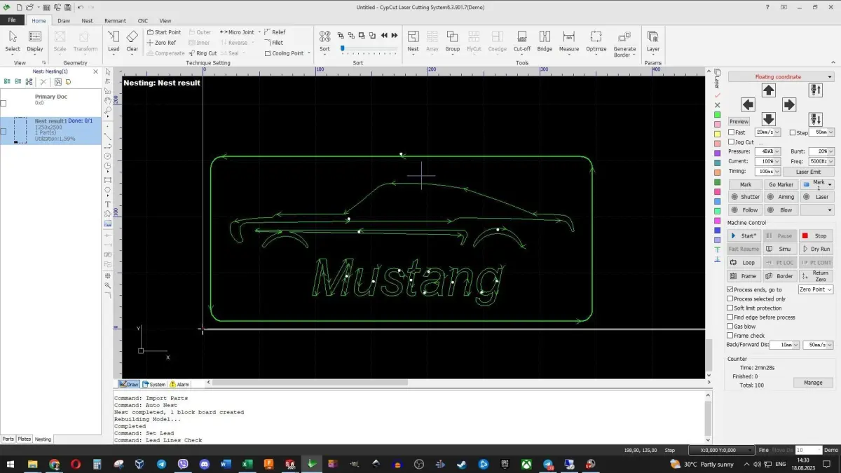841x473 pixels.
Task: Open the CNC ribbon tab
Action: [142, 21]
